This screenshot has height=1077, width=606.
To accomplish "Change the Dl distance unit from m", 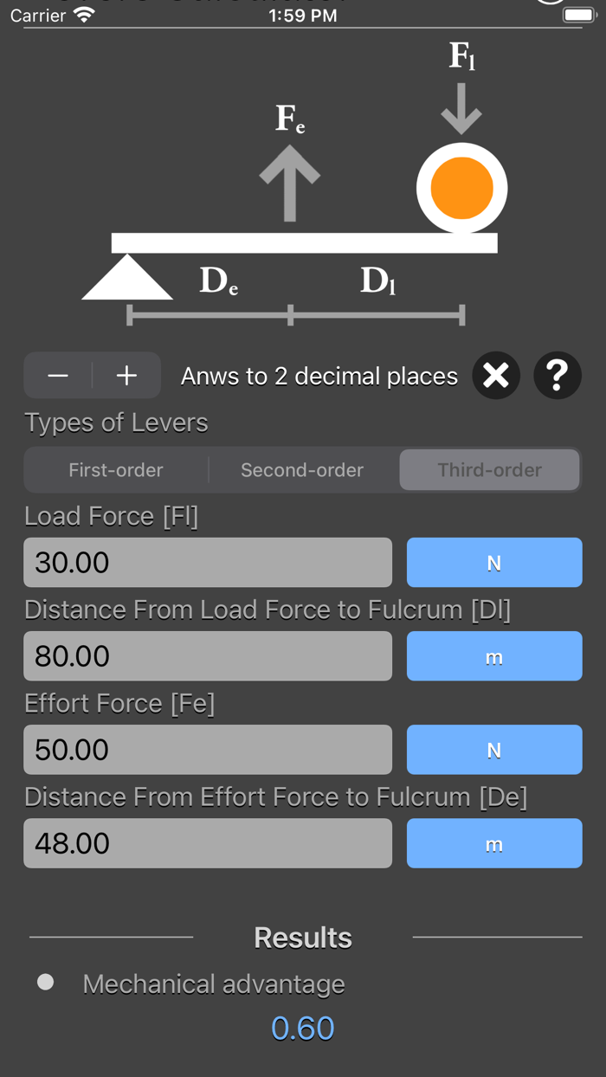I will tap(494, 656).
